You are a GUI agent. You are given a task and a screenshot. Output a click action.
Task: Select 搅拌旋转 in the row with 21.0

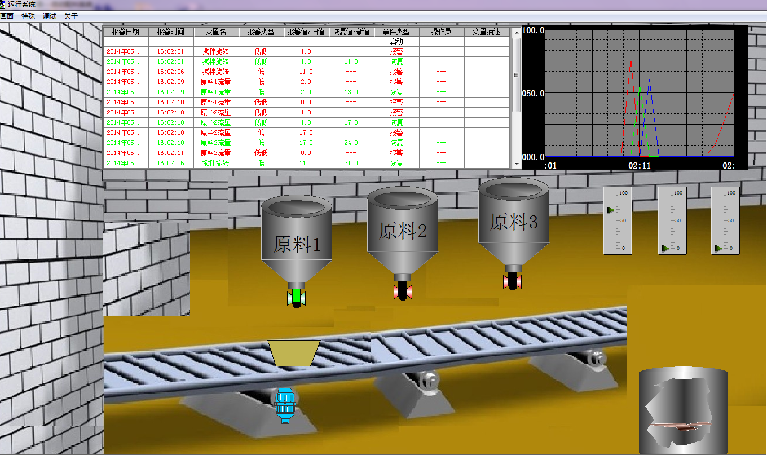pyautogui.click(x=216, y=163)
